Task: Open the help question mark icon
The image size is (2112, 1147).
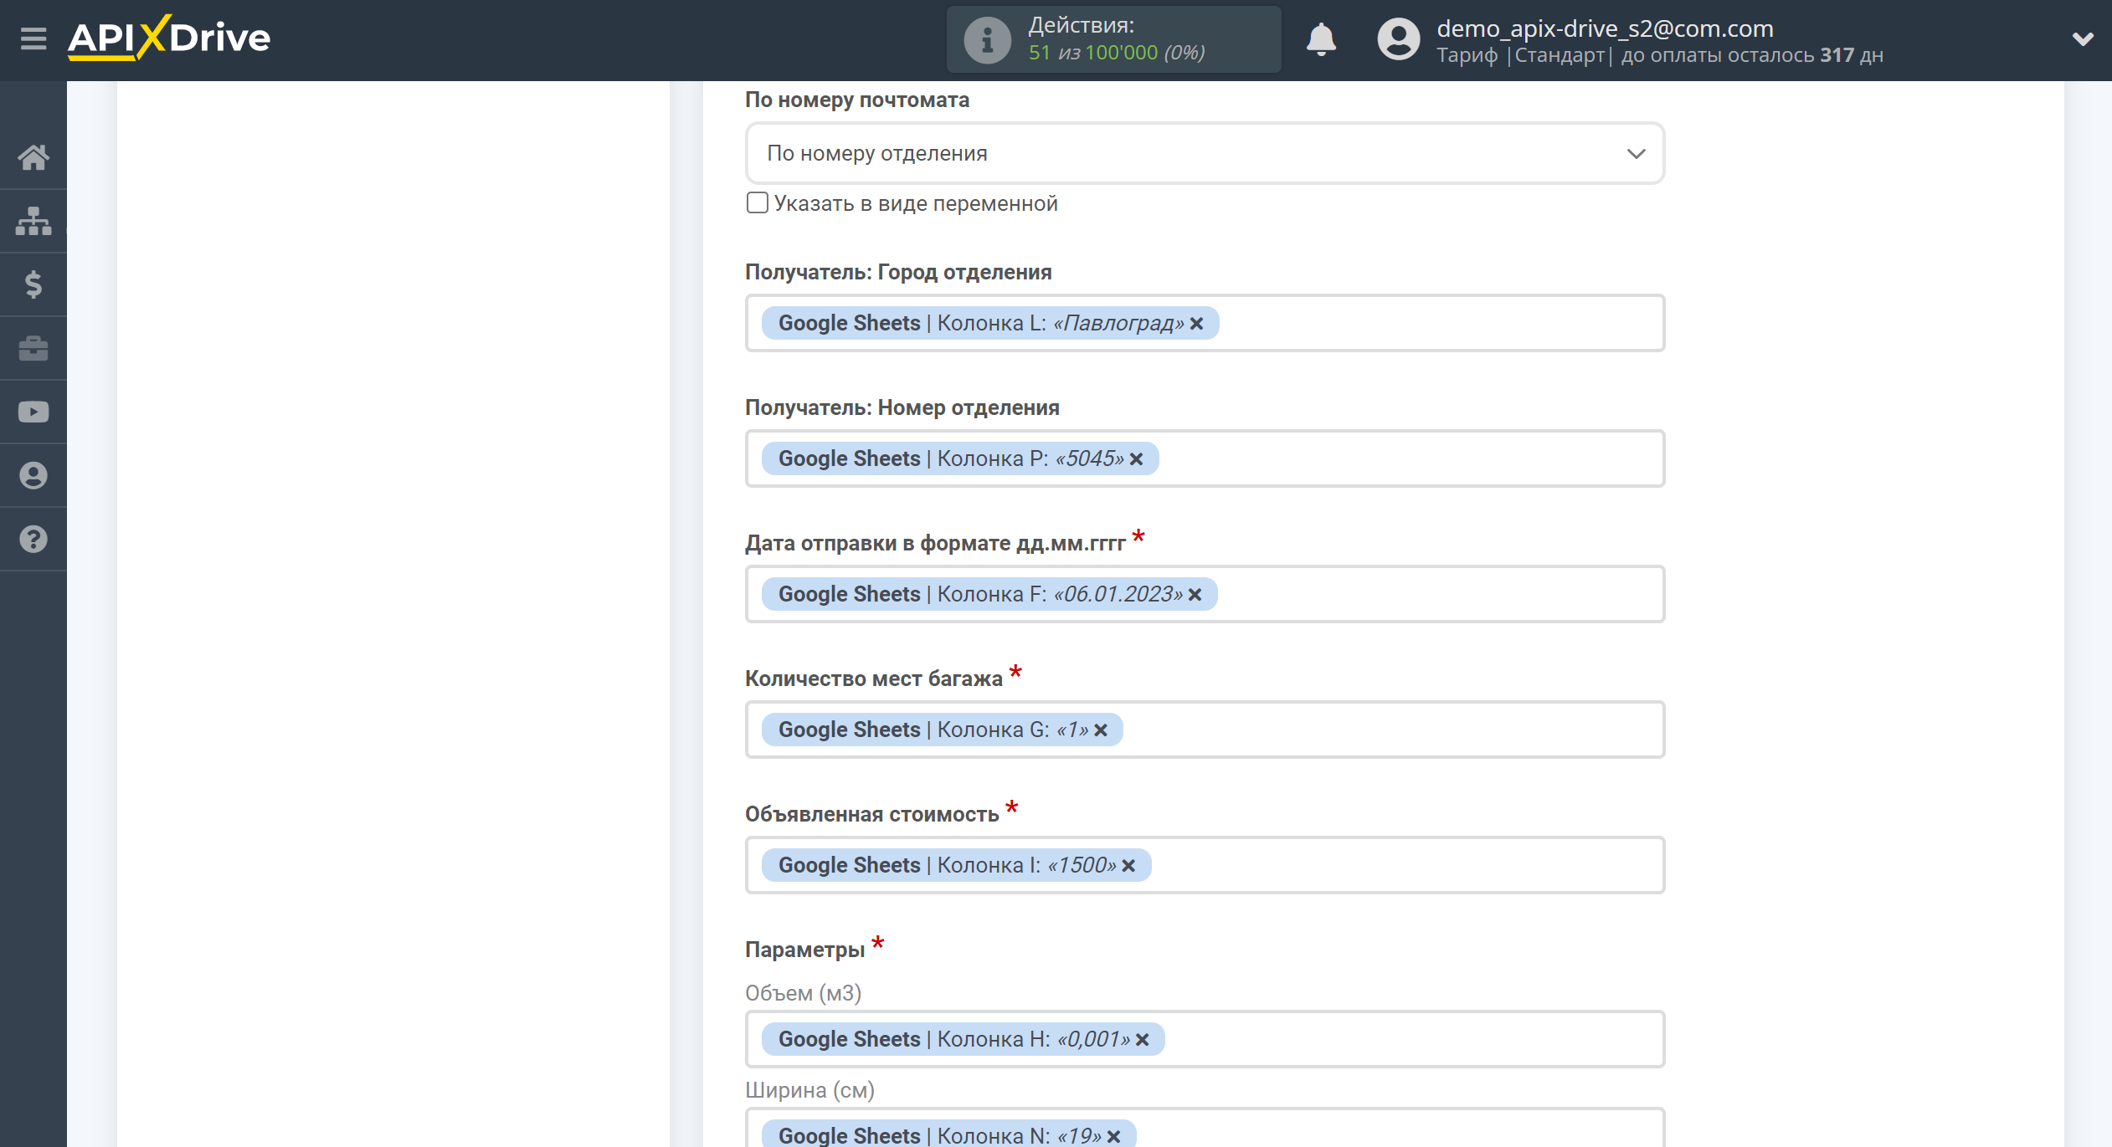Action: (x=33, y=539)
